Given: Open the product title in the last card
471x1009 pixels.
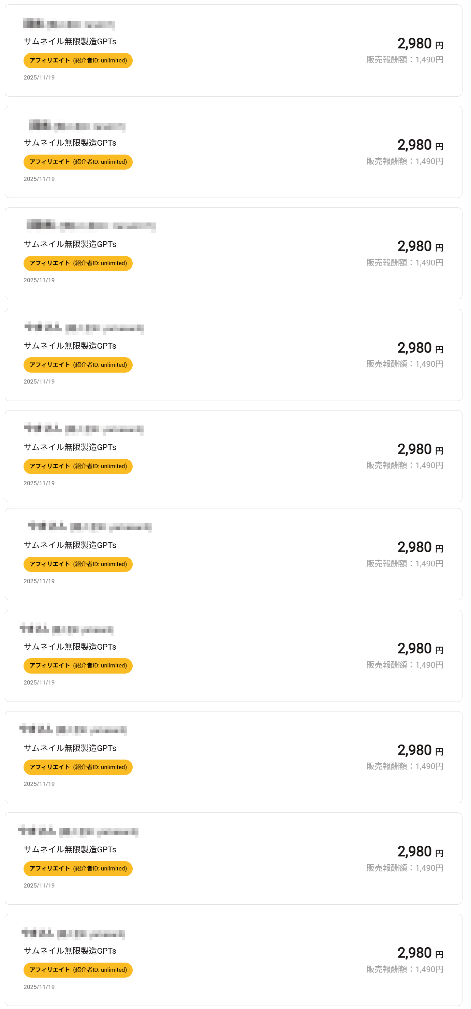Looking at the screenshot, I should 70,951.
